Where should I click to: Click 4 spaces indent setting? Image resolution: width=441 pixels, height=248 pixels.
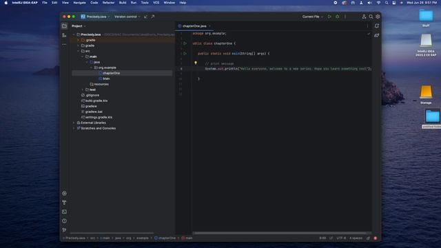[356, 238]
